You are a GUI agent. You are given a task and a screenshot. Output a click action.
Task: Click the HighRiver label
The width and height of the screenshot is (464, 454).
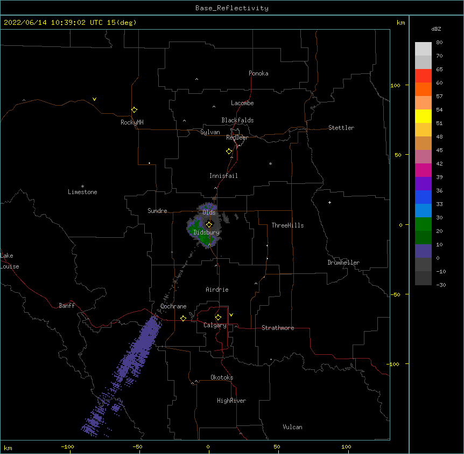click(x=231, y=401)
